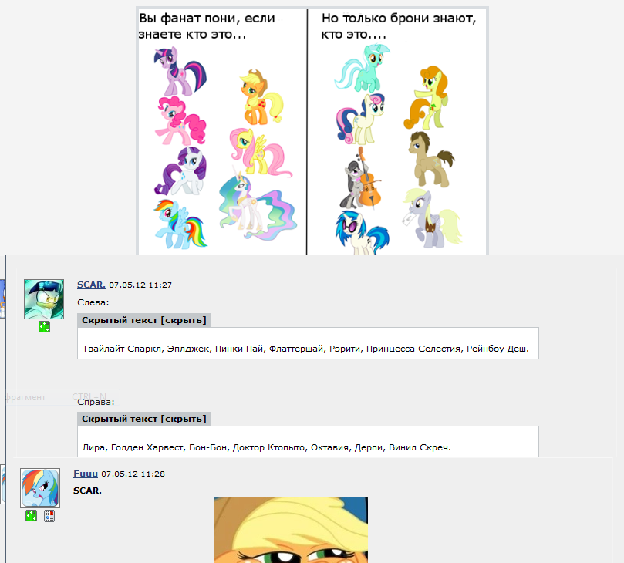This screenshot has height=563, width=624.
Task: Click the "Лира, Голден Харвест" names text box
Action: click(308, 442)
